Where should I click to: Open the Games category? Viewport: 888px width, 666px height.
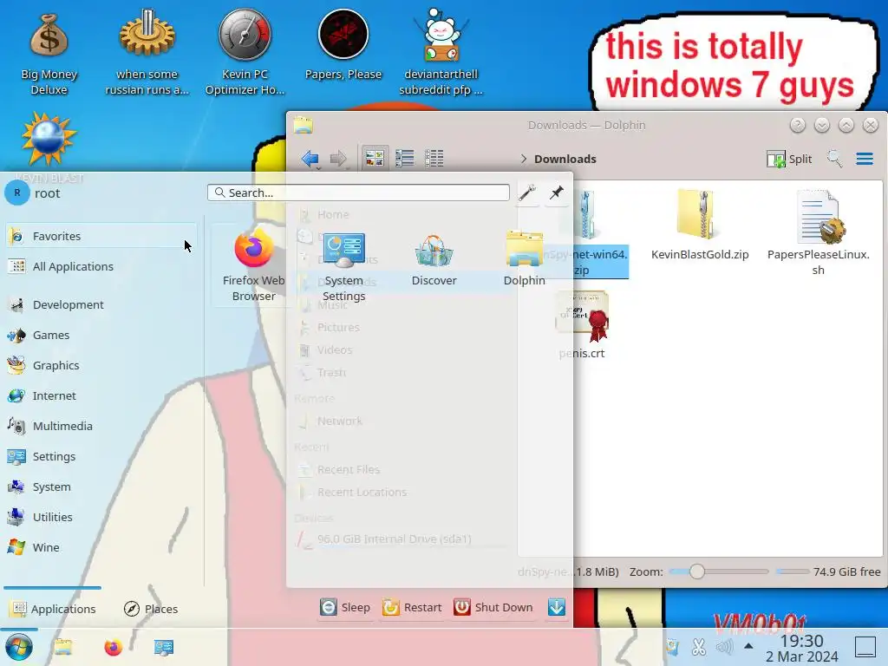pyautogui.click(x=101, y=336)
